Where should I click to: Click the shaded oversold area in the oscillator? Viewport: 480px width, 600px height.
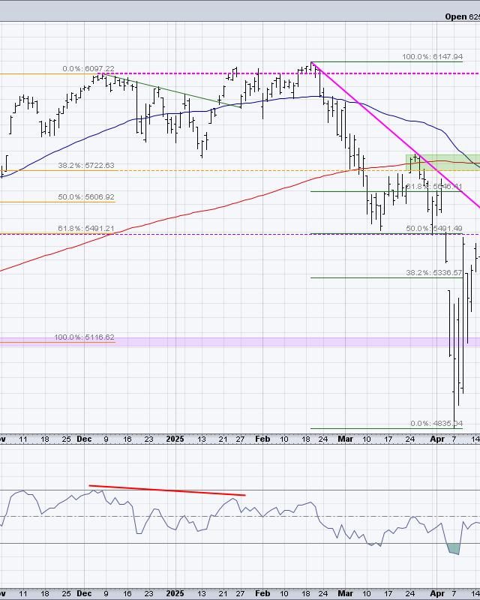coord(453,549)
